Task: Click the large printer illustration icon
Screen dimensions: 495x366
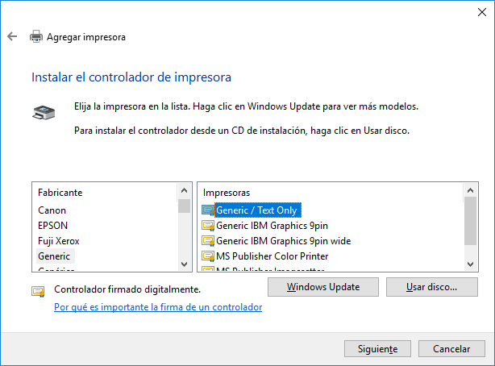Action: tap(44, 113)
